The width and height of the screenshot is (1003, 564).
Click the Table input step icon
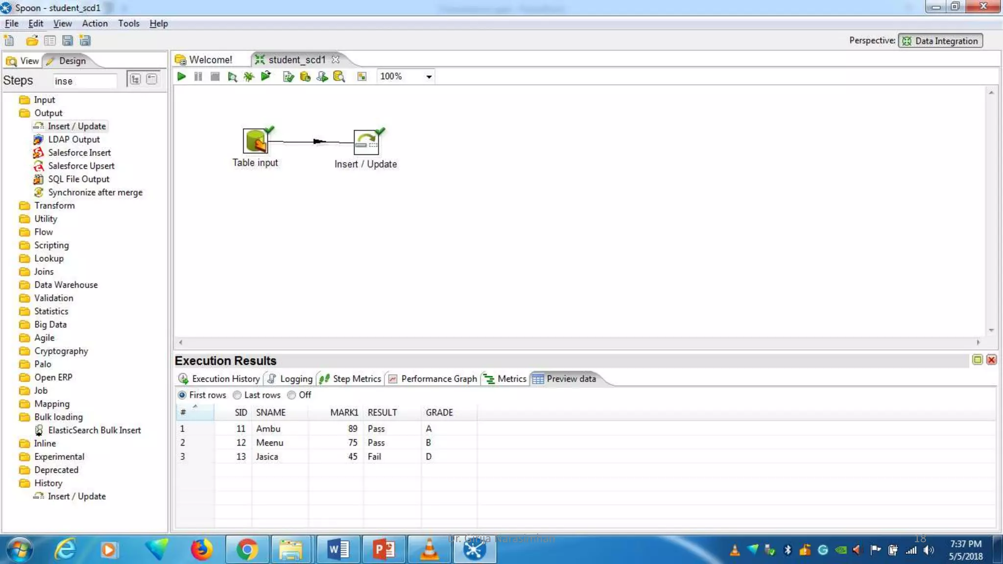[255, 141]
